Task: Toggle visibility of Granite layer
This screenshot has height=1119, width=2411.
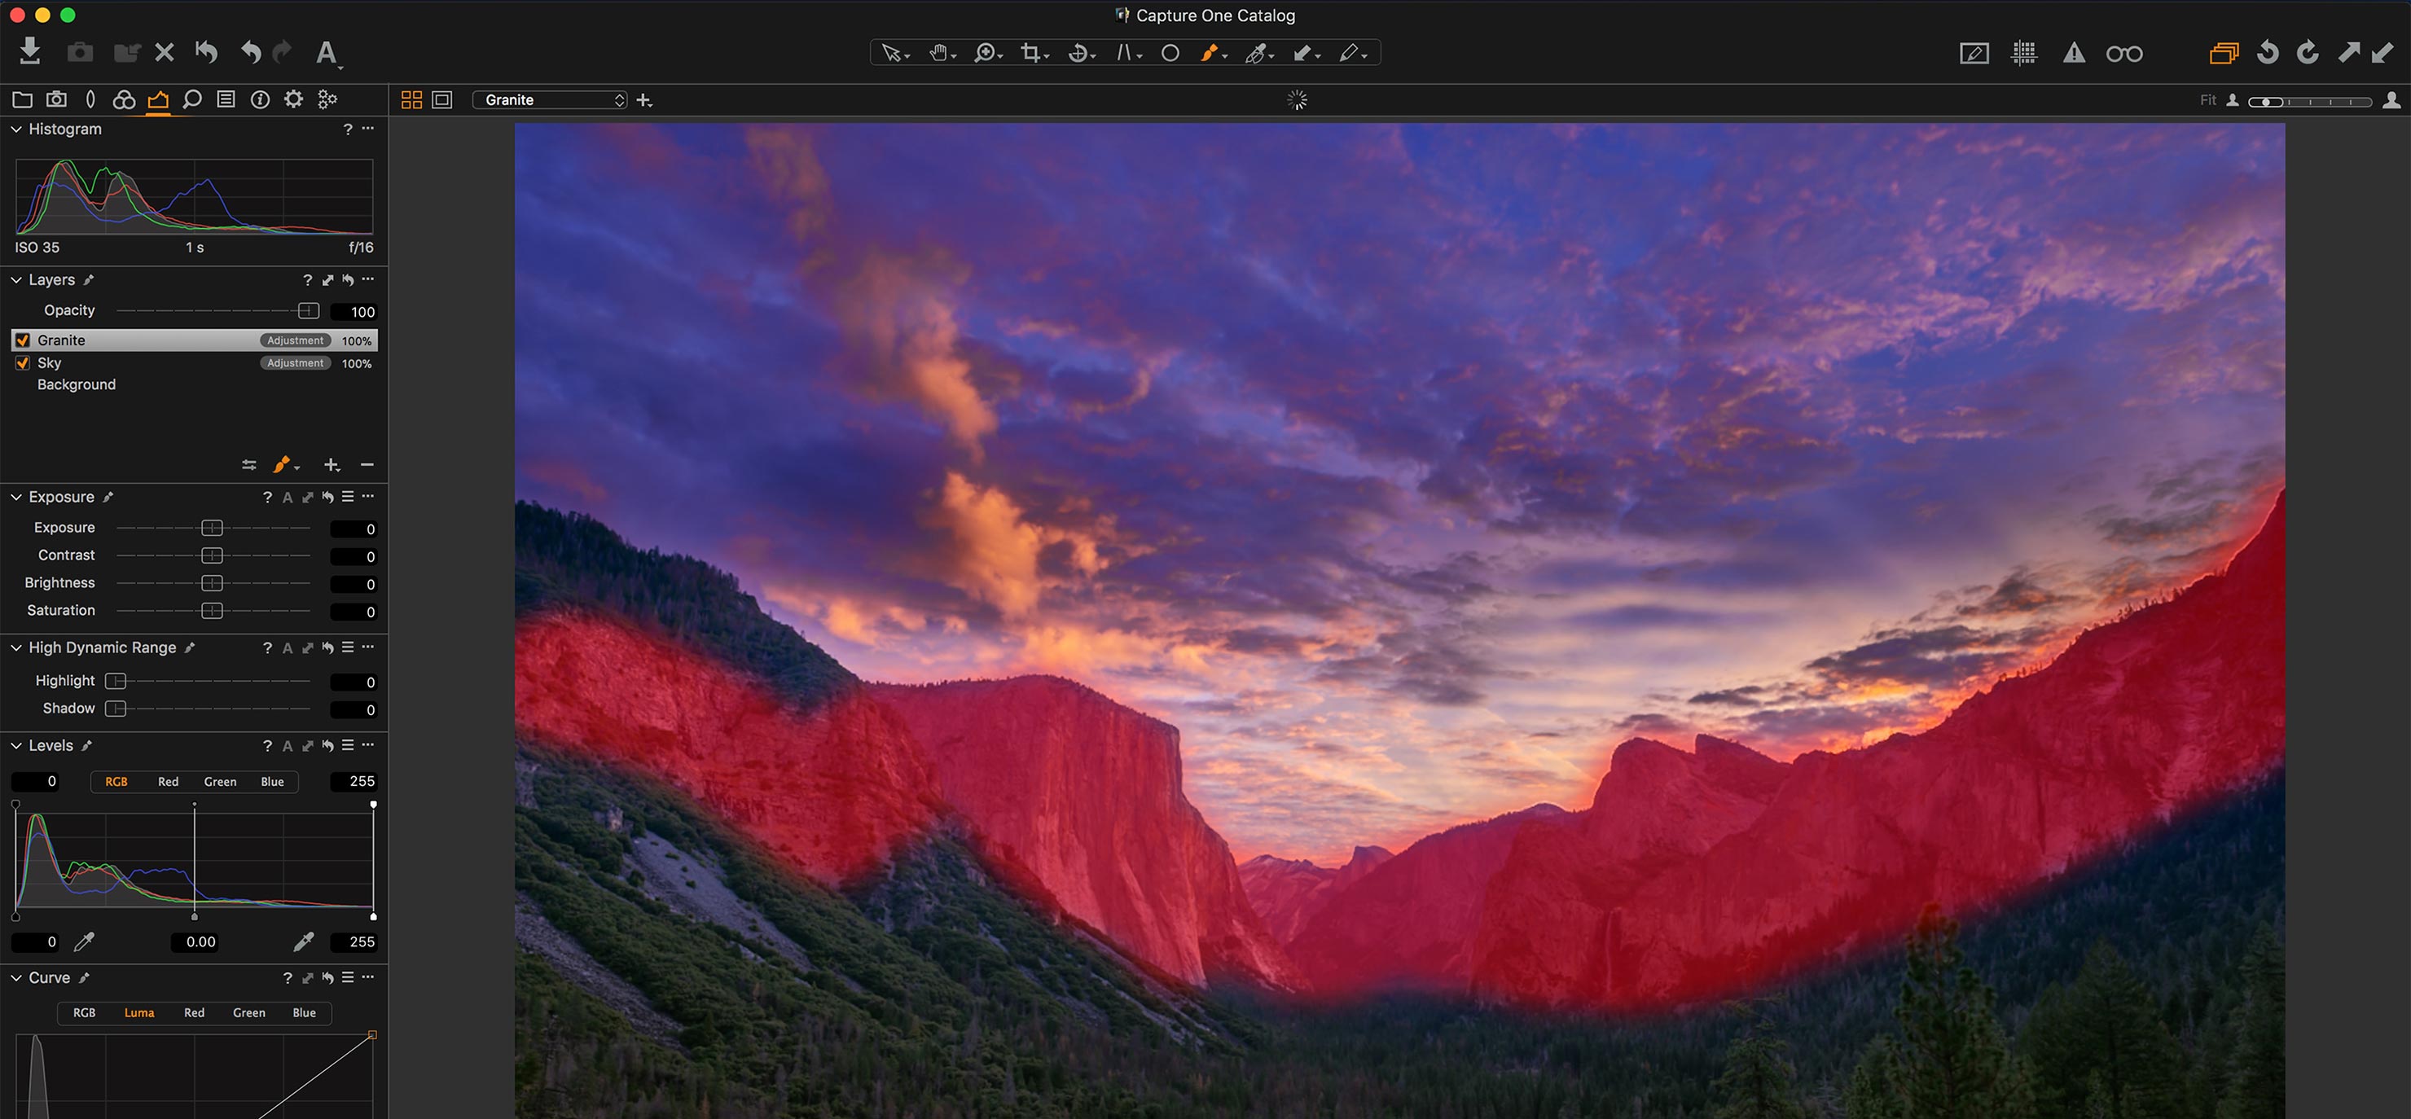Action: point(21,340)
